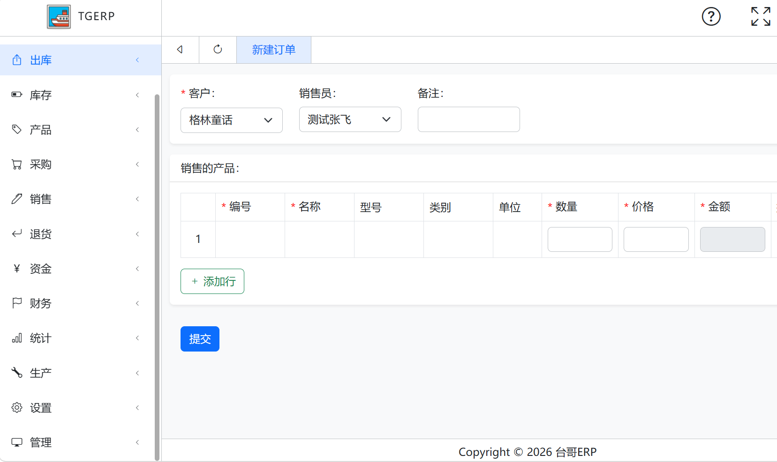Click the 出库 upload icon
Screen dimensions: 777x462
[x=17, y=60]
